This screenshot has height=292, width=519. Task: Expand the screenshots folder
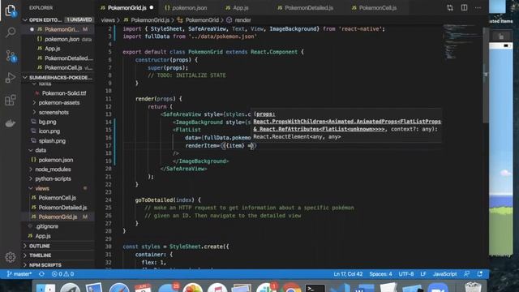click(x=54, y=112)
